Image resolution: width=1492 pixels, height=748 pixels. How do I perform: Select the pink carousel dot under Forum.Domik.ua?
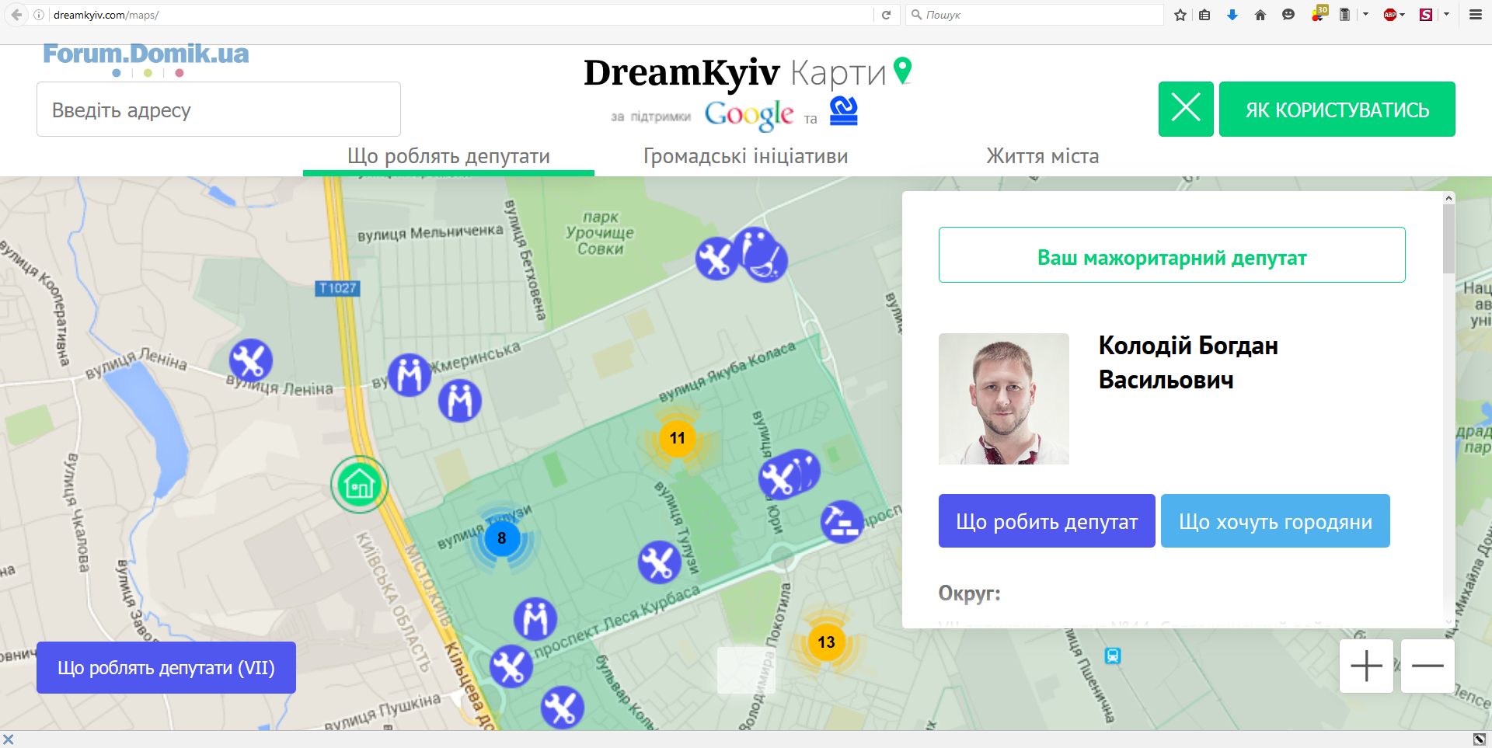[x=180, y=73]
